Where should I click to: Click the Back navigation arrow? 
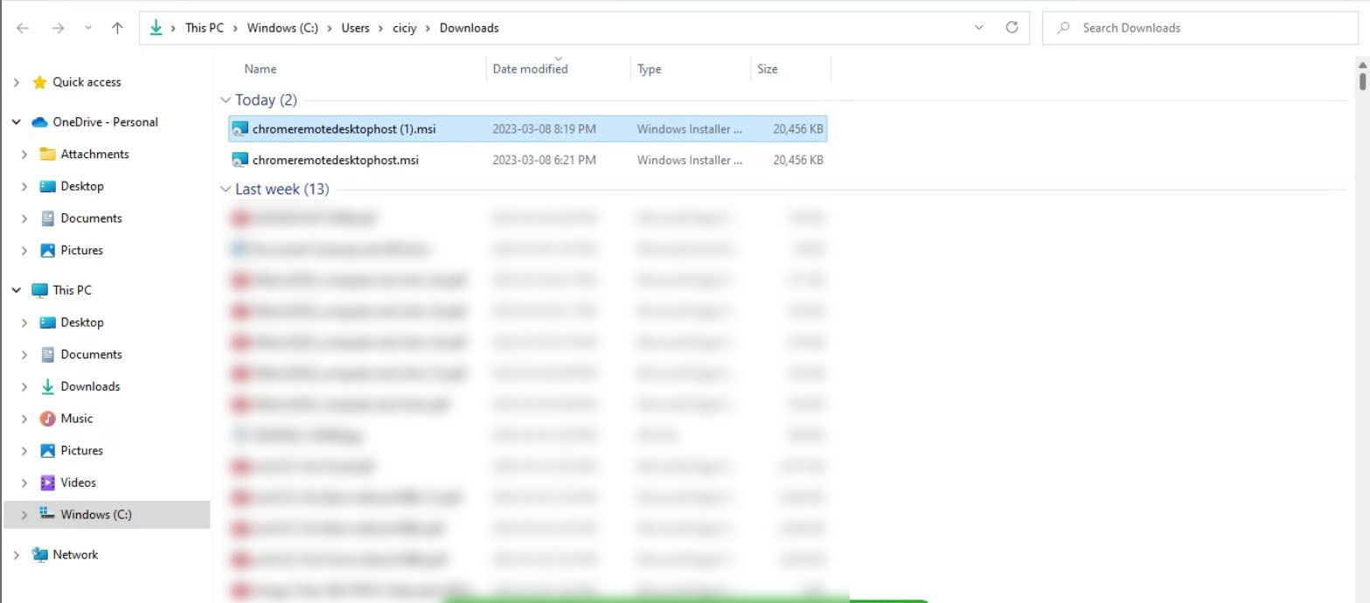[x=23, y=28]
